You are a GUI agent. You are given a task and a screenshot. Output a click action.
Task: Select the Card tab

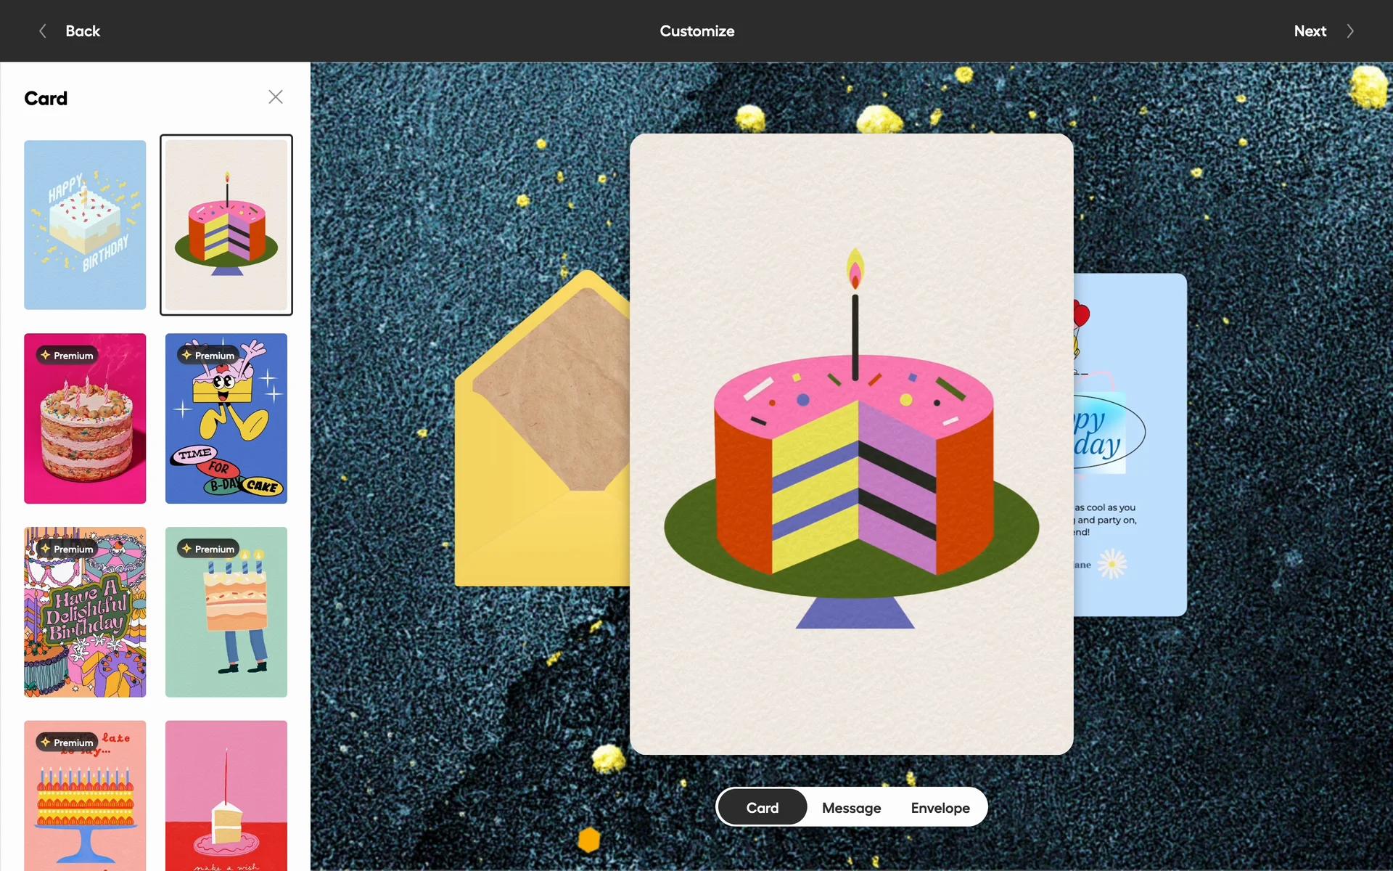(762, 808)
